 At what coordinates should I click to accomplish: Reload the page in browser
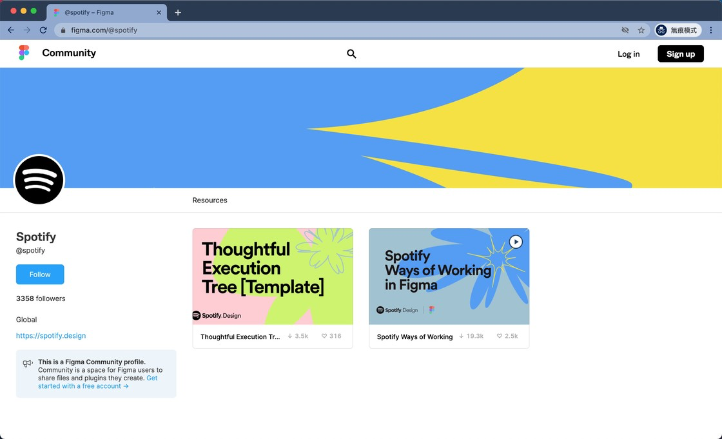coord(43,30)
